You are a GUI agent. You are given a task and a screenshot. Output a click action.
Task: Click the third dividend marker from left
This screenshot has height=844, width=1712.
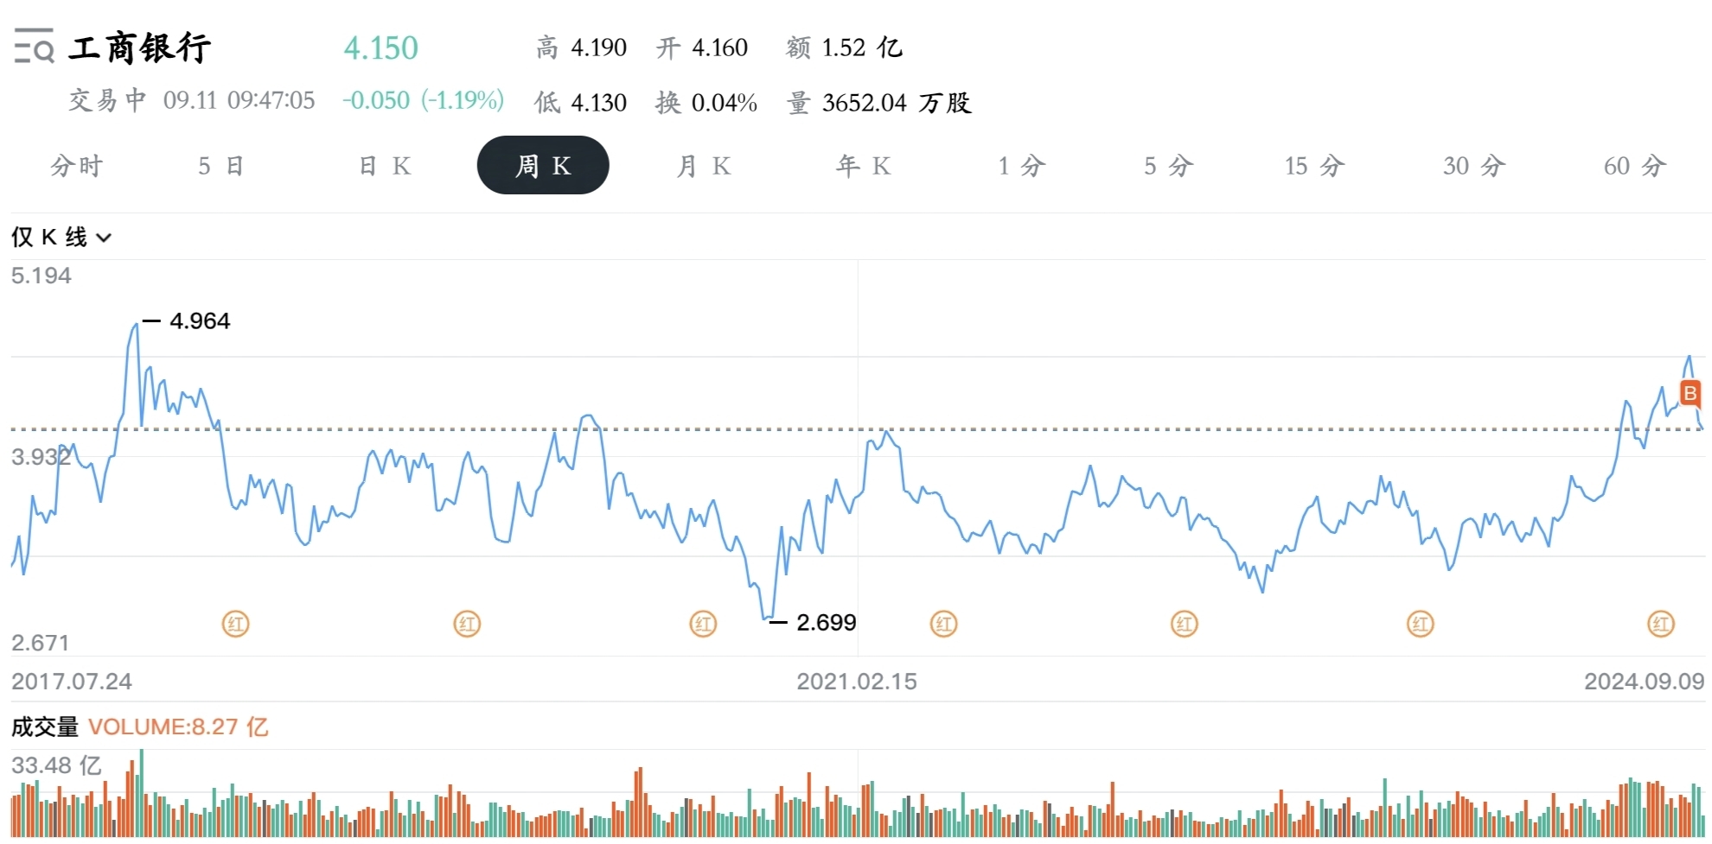click(703, 624)
